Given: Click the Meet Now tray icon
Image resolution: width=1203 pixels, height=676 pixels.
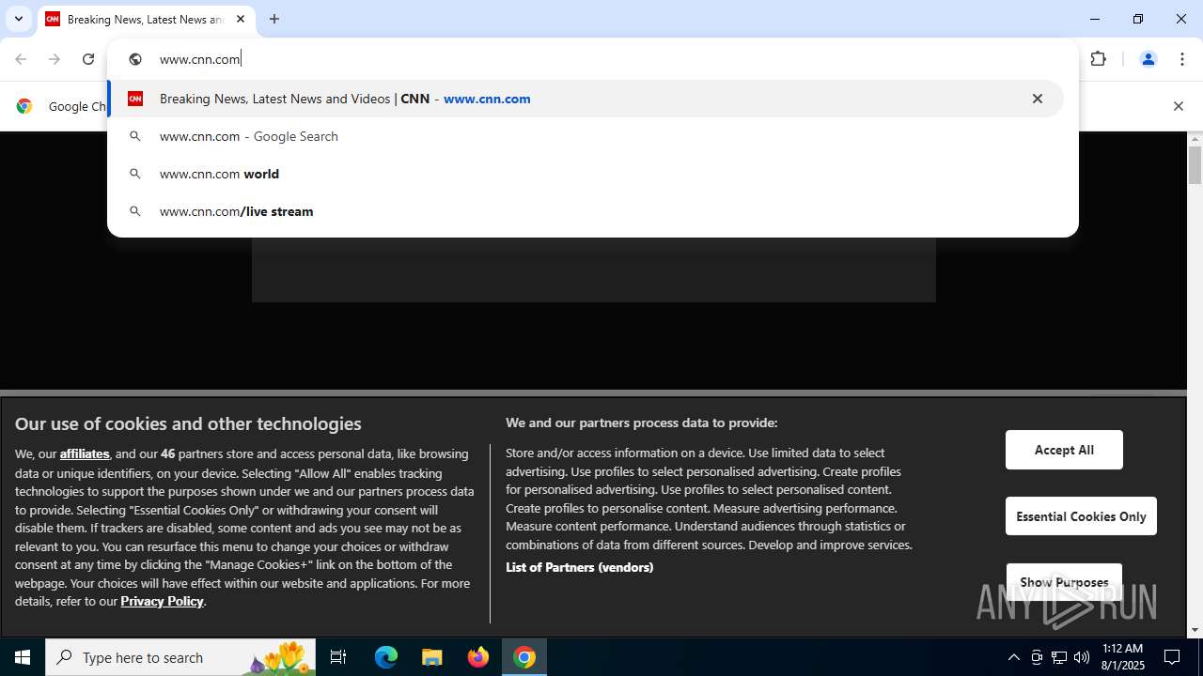Looking at the screenshot, I should pyautogui.click(x=1037, y=657).
